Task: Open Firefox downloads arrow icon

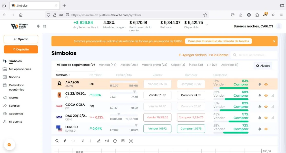Action: (241, 15)
